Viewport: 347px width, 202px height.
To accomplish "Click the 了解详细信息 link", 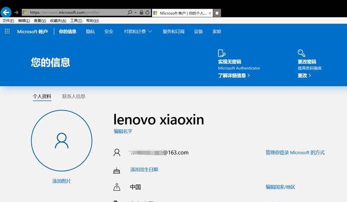I will click(x=234, y=75).
